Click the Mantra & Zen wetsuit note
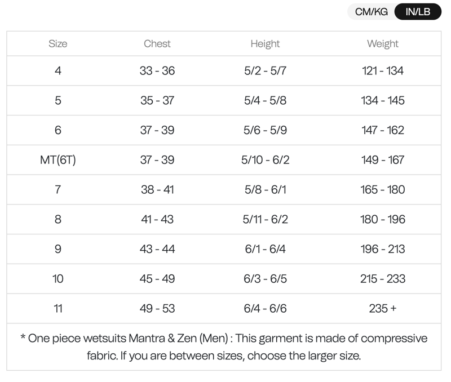The width and height of the screenshot is (451, 382). tap(224, 347)
